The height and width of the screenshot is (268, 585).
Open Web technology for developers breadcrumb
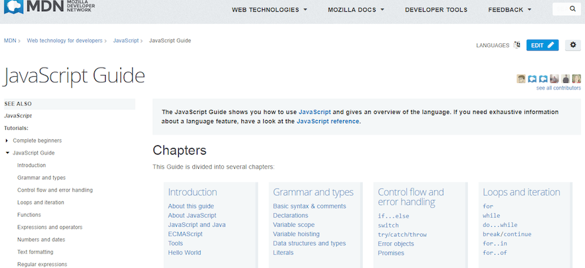(x=64, y=40)
